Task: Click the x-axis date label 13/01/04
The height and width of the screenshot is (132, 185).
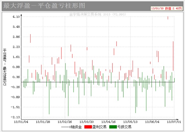Action: point(21,122)
